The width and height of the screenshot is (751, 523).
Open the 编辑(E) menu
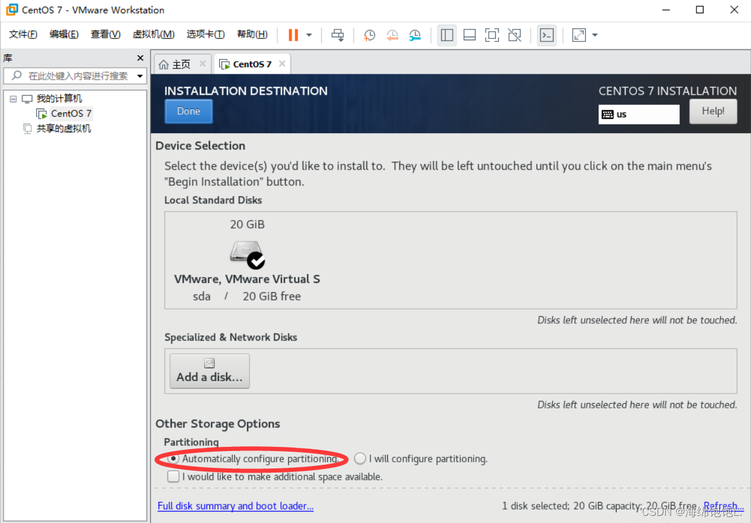click(x=64, y=34)
